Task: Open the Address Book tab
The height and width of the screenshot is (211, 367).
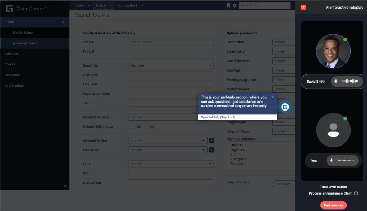Action: tap(128, 5)
